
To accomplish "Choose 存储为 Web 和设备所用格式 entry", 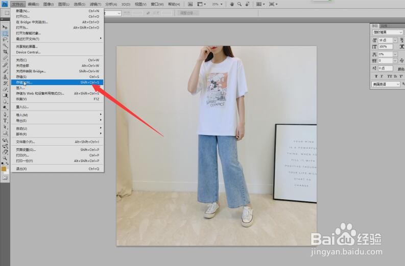I will [57, 93].
